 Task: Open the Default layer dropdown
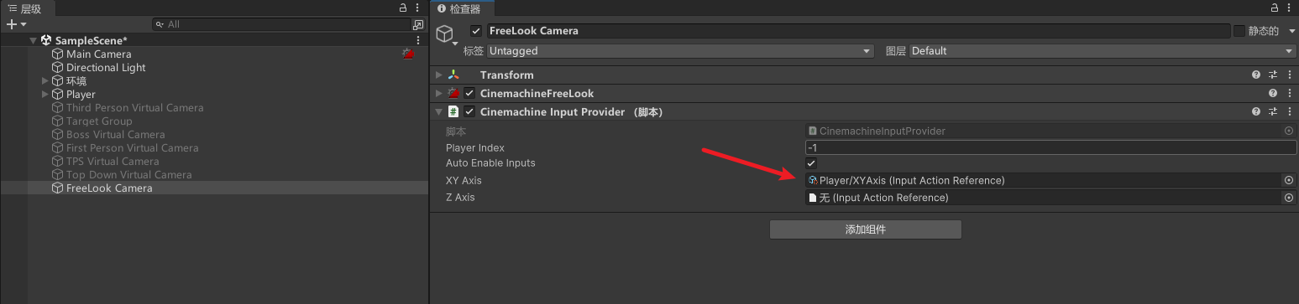click(x=1103, y=51)
